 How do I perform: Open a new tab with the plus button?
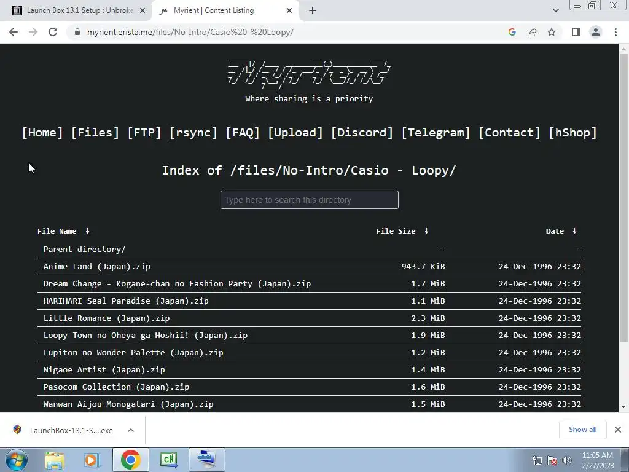tap(313, 10)
